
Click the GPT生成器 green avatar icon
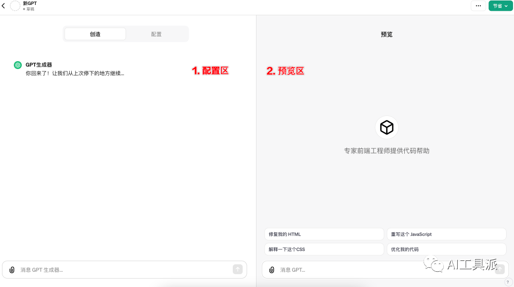(x=18, y=65)
